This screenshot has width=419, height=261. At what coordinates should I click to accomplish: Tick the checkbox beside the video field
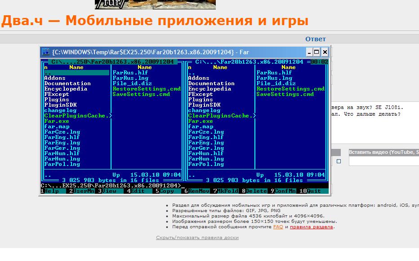coord(339,161)
